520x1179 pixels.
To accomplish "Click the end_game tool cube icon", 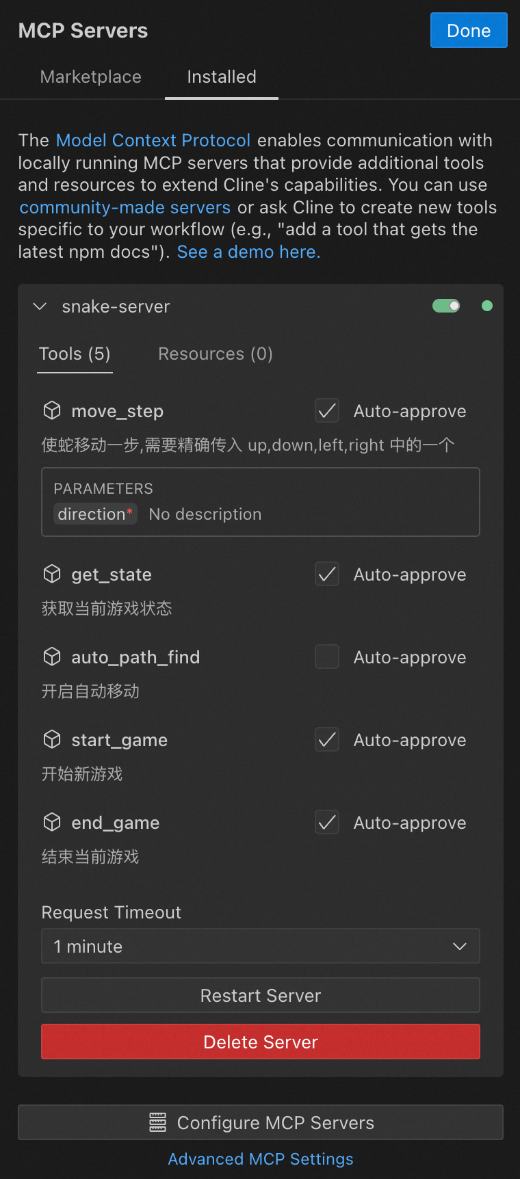I will pyautogui.click(x=52, y=822).
